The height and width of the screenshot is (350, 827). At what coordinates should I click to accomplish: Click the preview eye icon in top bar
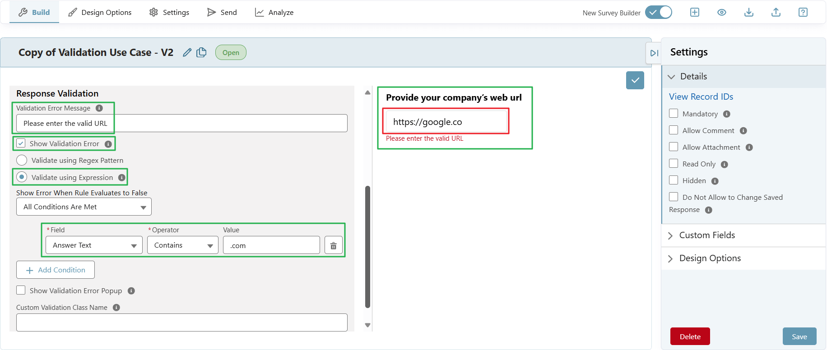[x=722, y=12]
